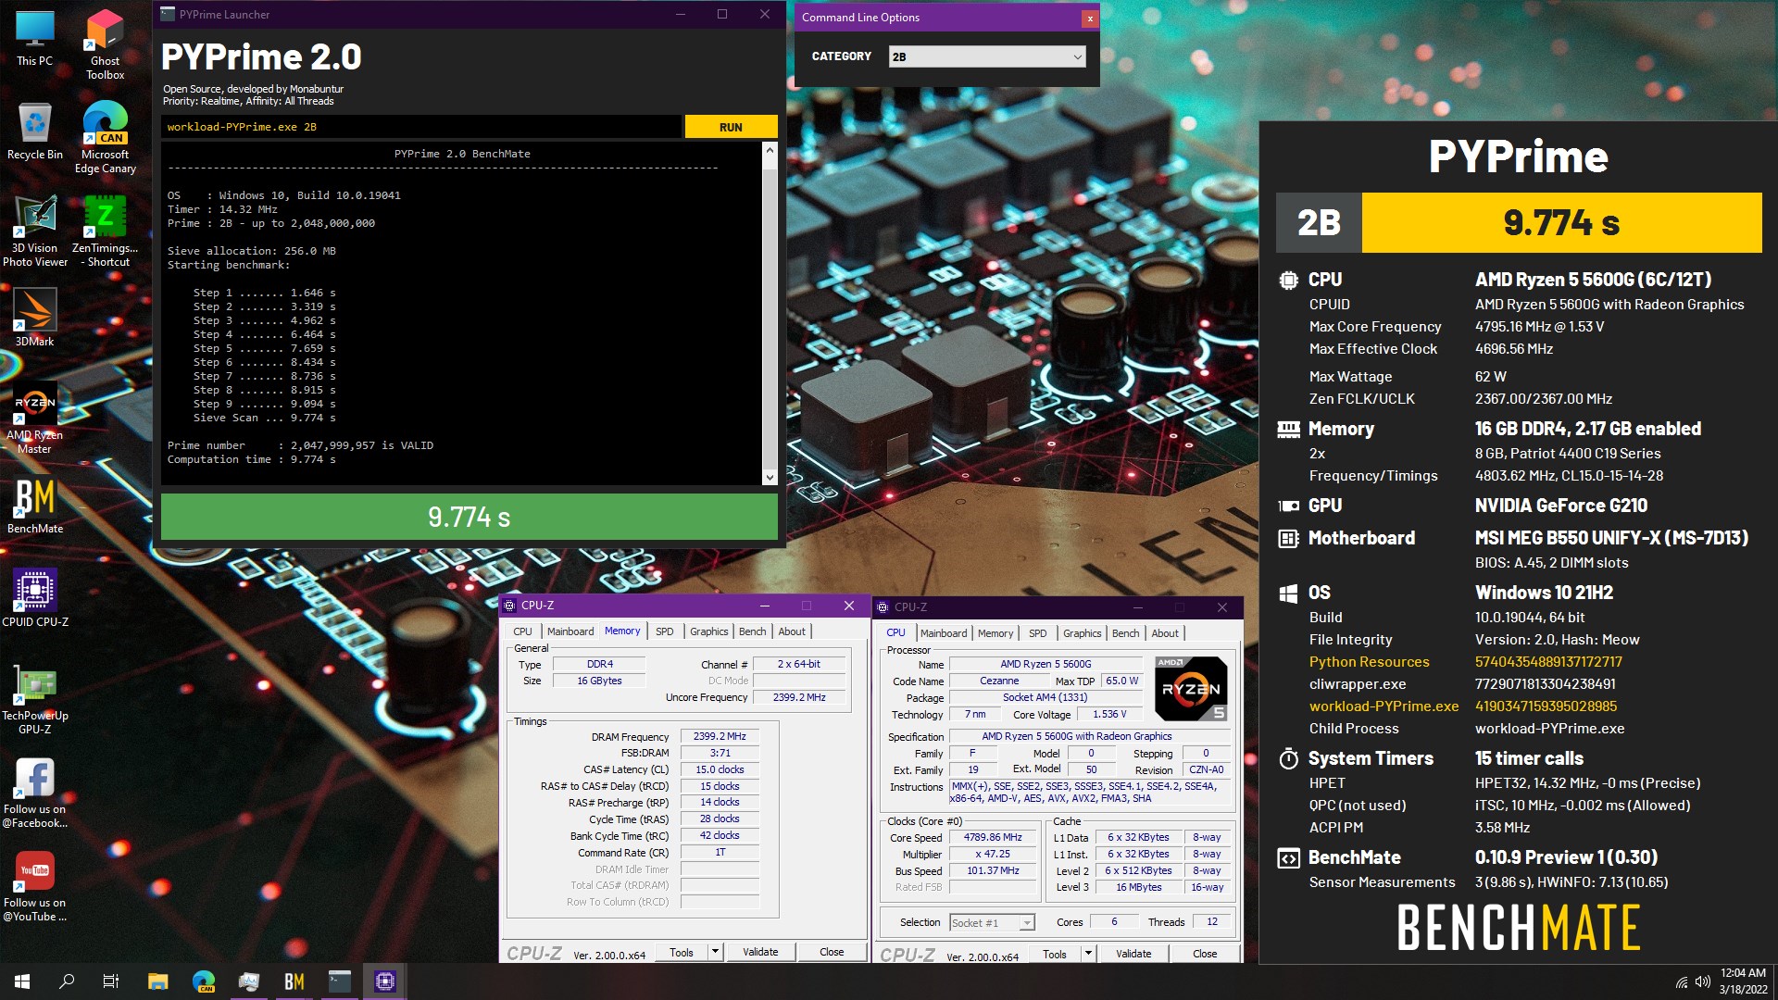
Task: Click Close button in right CPU-Z window
Action: click(1205, 954)
